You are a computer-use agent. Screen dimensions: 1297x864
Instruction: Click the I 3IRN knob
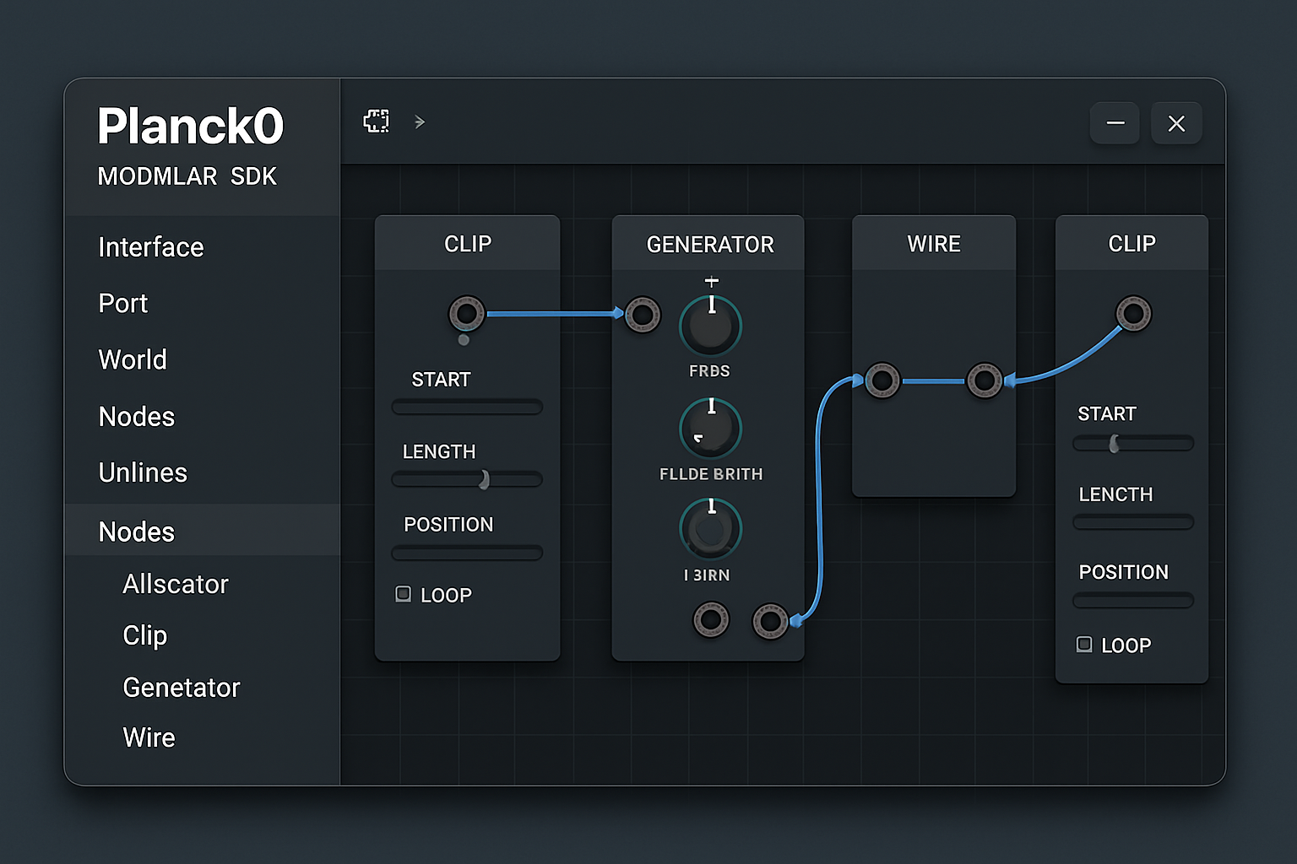710,528
